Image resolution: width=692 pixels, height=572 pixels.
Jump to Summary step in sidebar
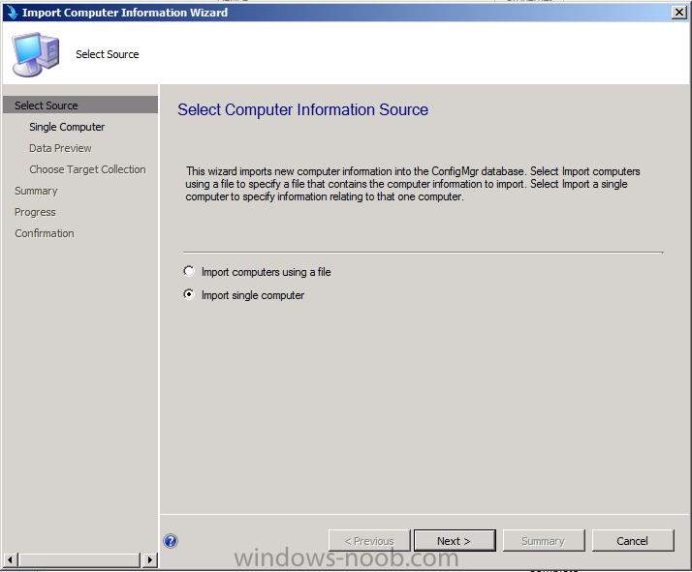(36, 191)
